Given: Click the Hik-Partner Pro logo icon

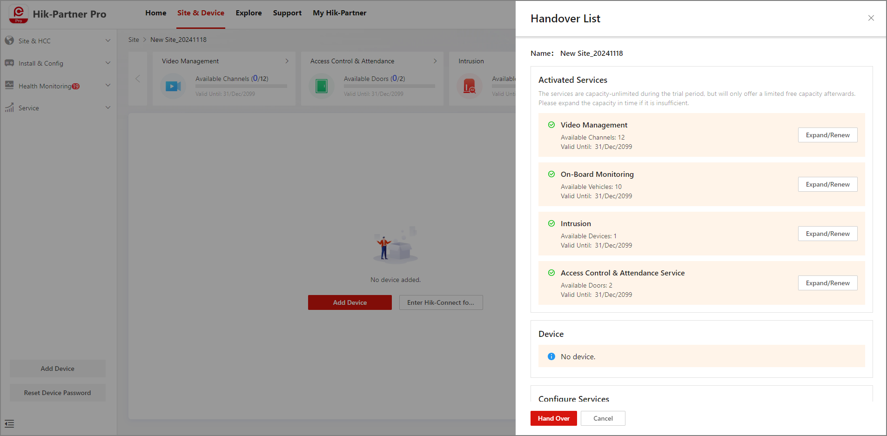Looking at the screenshot, I should click(x=19, y=14).
